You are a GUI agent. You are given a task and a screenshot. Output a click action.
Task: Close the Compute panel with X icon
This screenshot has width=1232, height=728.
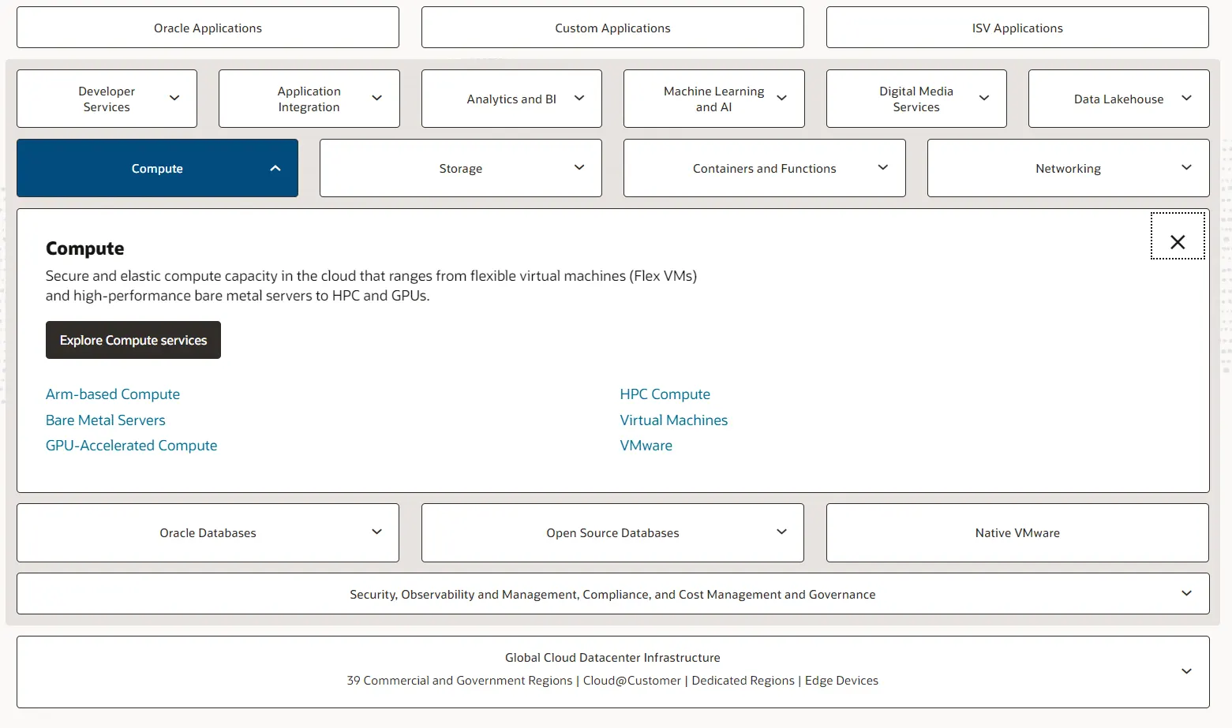click(1178, 236)
